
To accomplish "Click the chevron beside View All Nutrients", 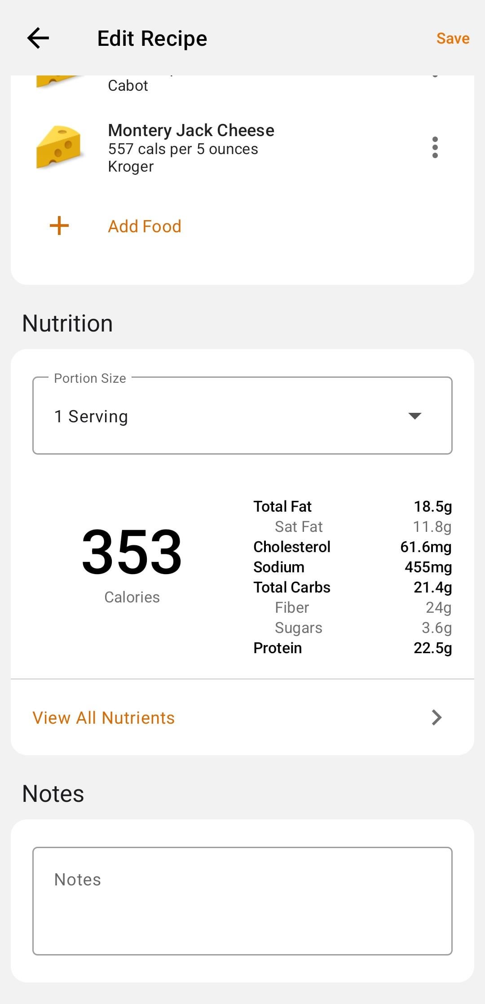I will point(436,718).
